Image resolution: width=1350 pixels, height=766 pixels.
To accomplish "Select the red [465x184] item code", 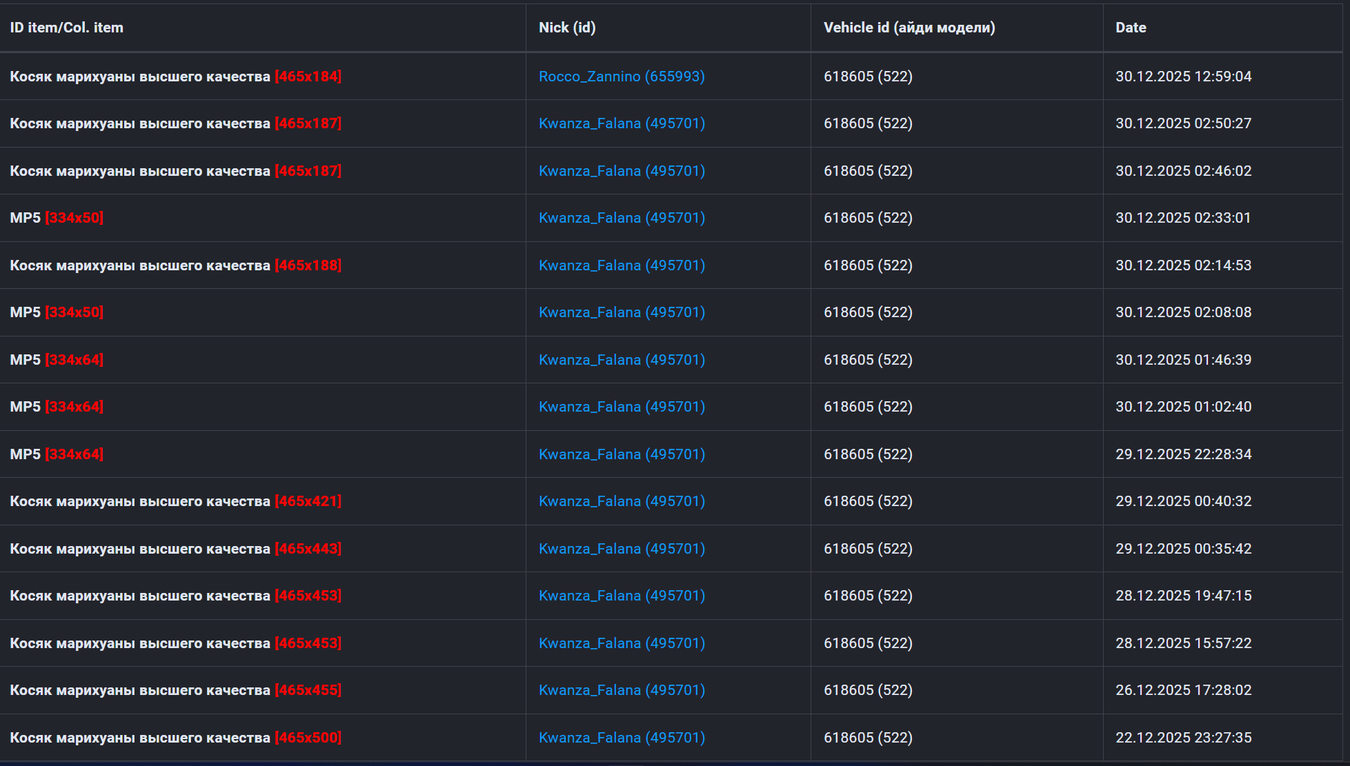I will 308,77.
